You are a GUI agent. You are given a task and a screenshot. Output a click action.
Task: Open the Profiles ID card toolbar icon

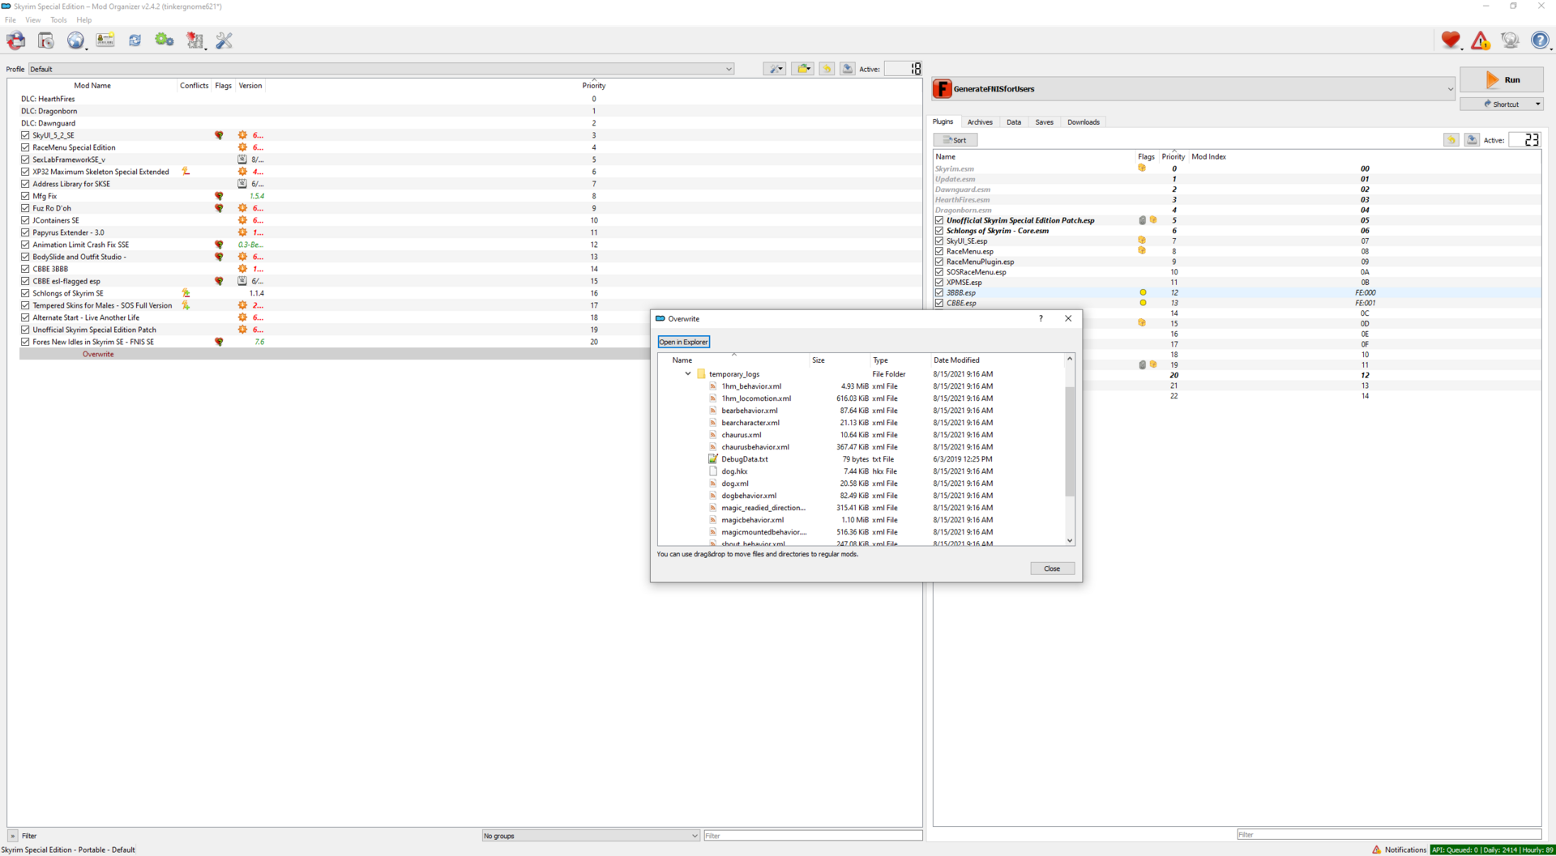click(105, 40)
